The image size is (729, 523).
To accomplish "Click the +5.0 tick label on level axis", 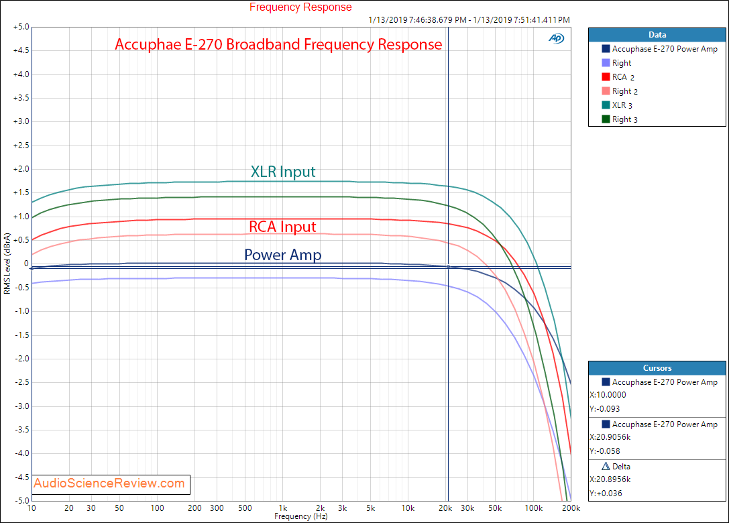I will [21, 27].
